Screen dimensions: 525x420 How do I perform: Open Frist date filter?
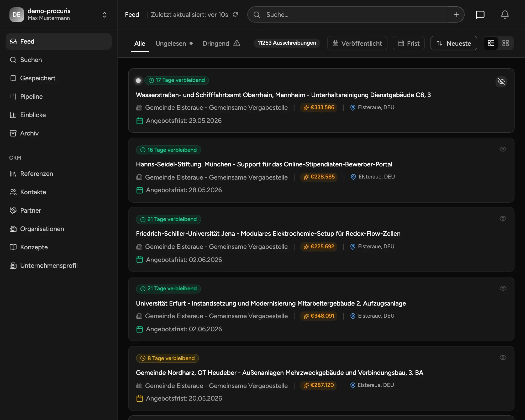click(409, 43)
